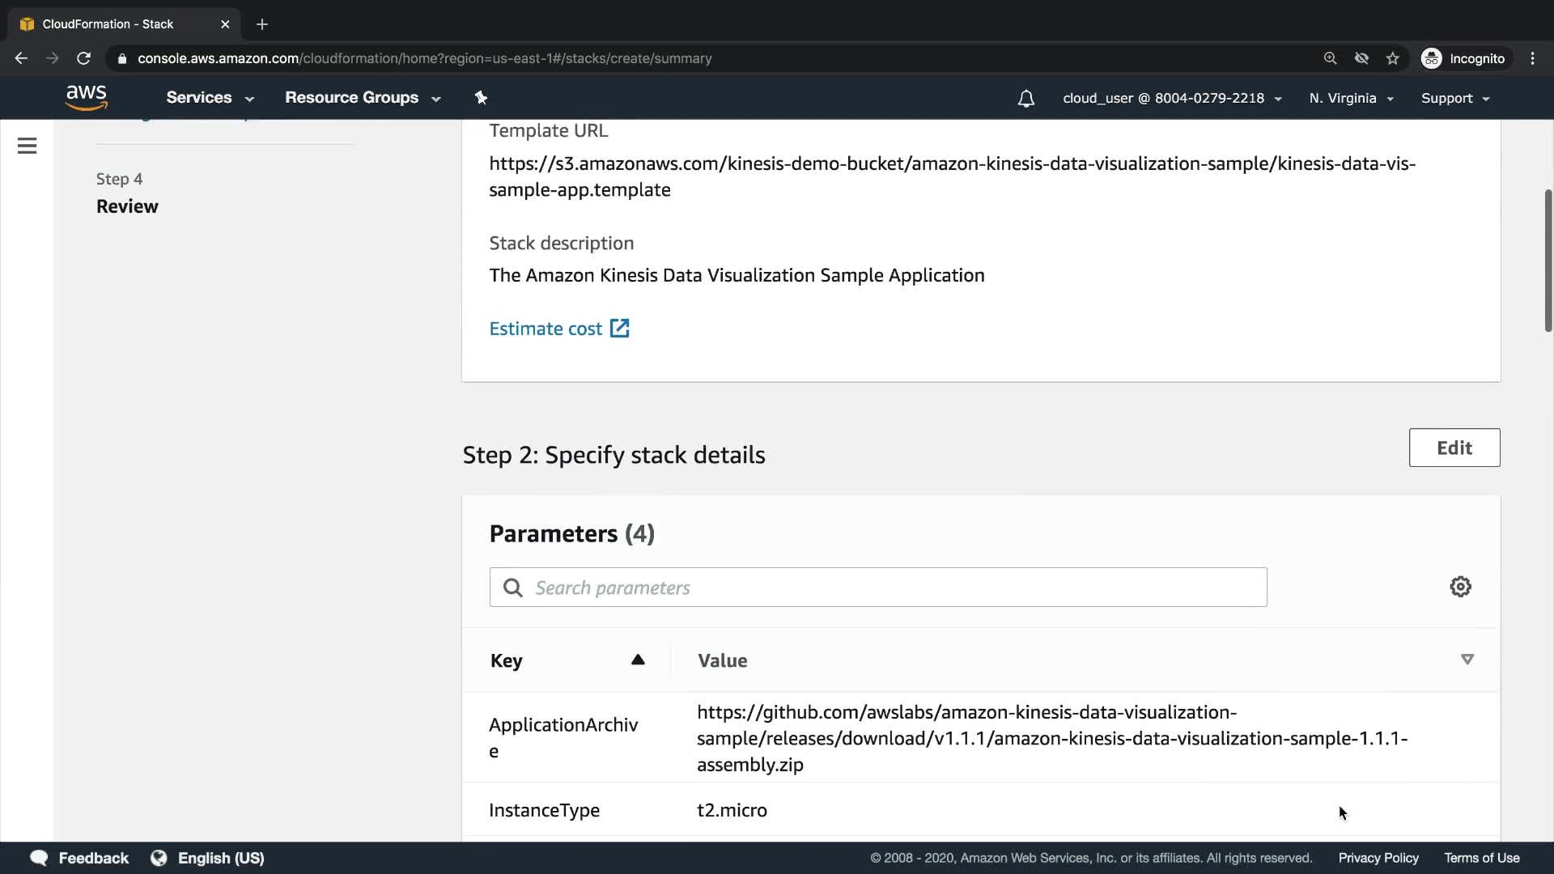The image size is (1554, 874).
Task: Click the pin shortcuts icon
Action: click(481, 98)
